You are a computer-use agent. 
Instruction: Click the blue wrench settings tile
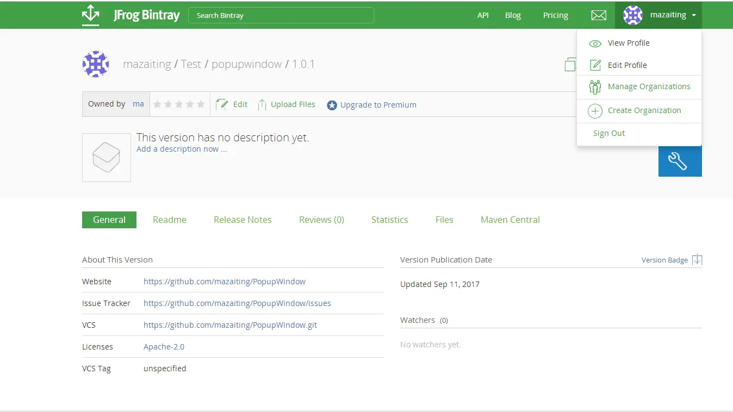click(x=680, y=161)
